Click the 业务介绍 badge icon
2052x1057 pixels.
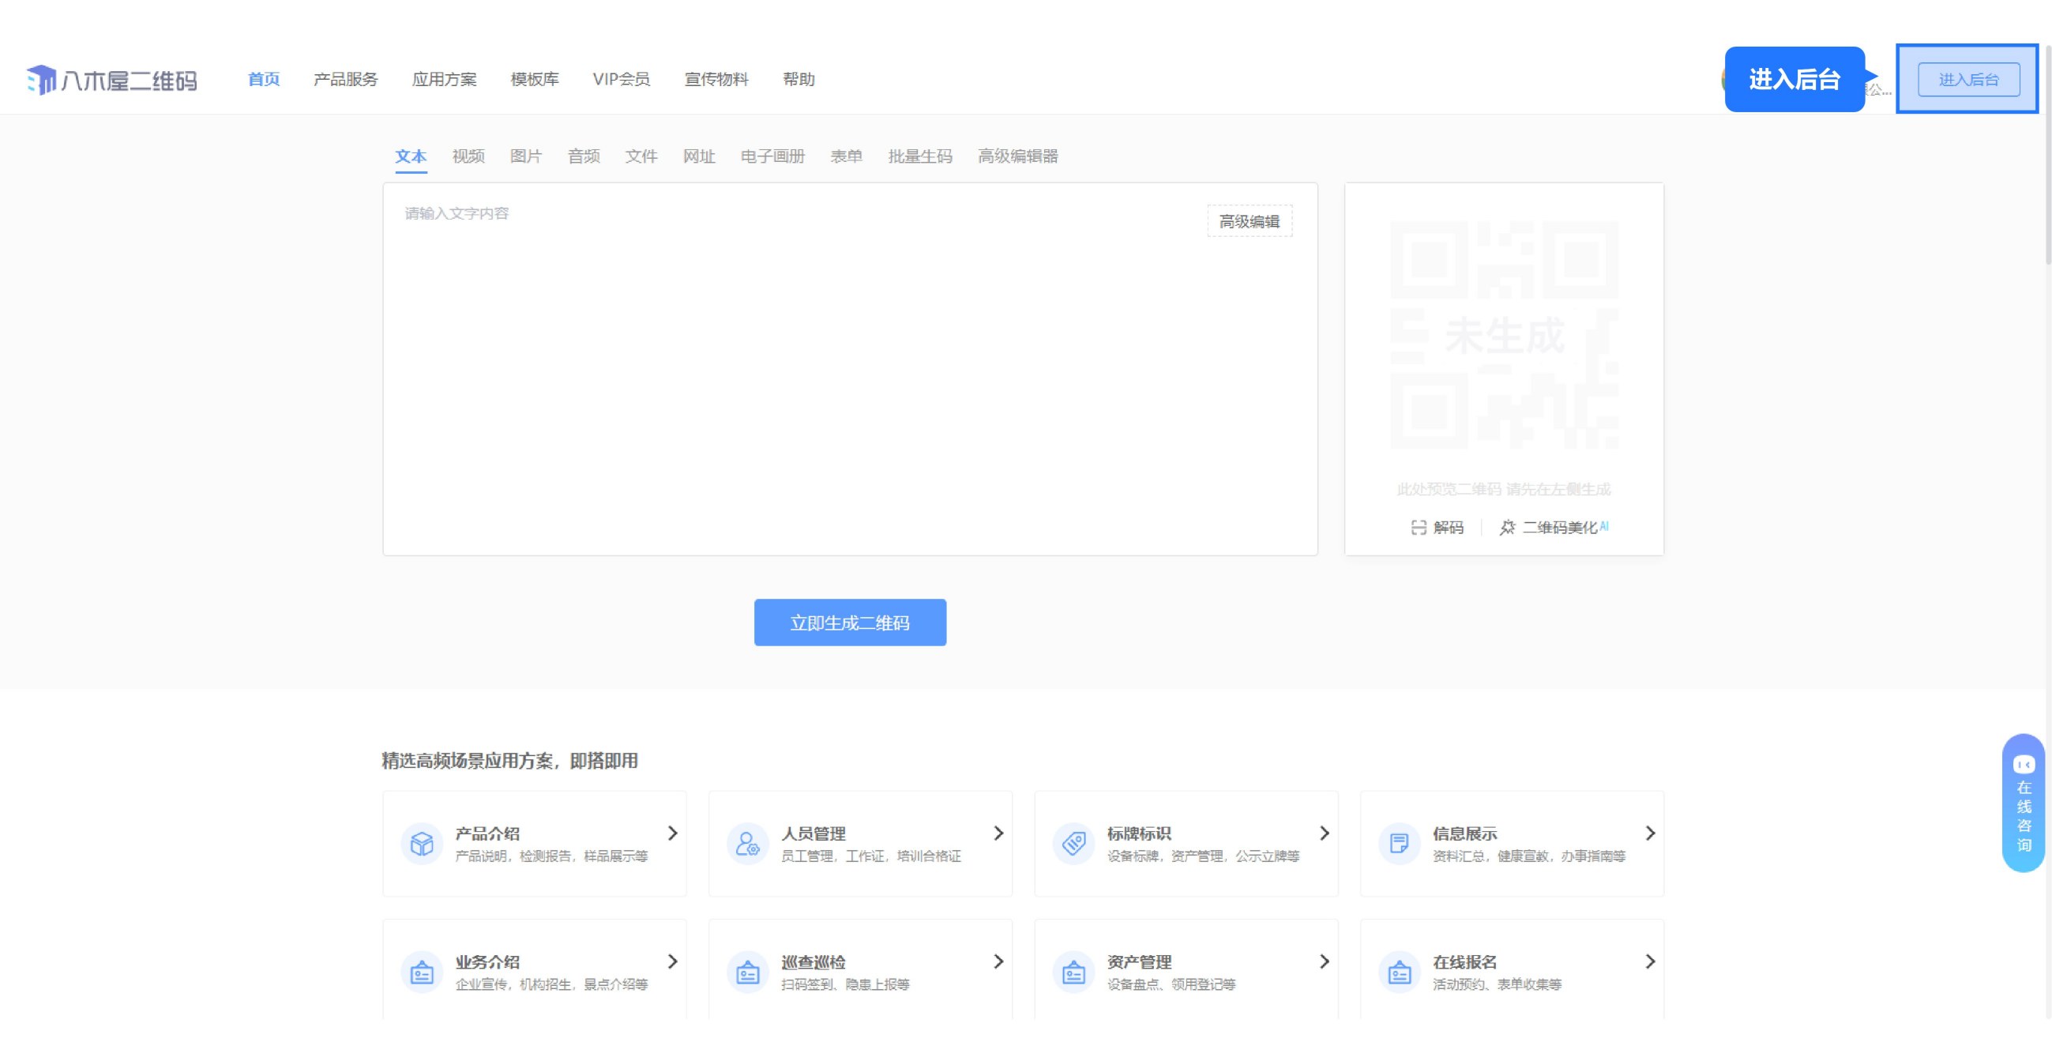(x=422, y=972)
